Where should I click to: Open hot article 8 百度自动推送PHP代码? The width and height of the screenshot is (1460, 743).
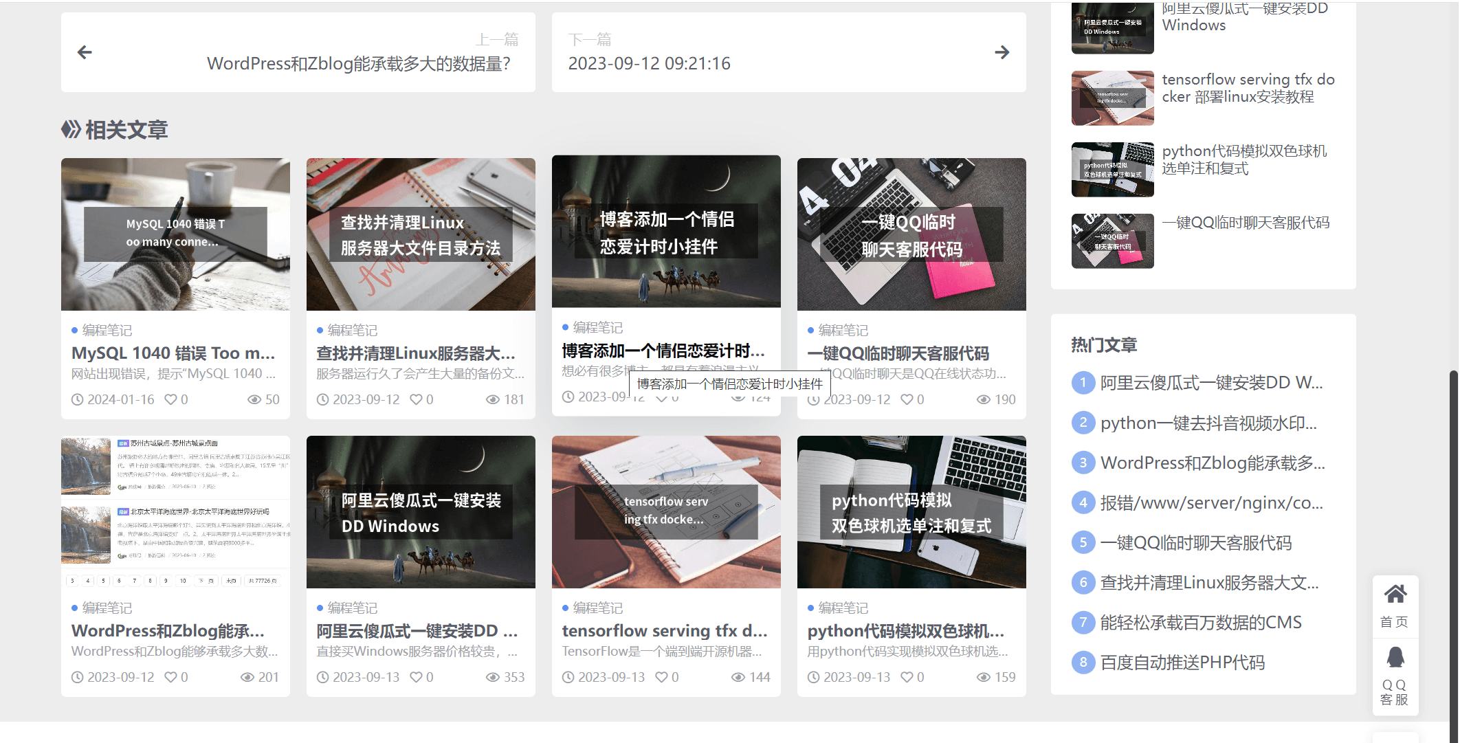tap(1182, 663)
